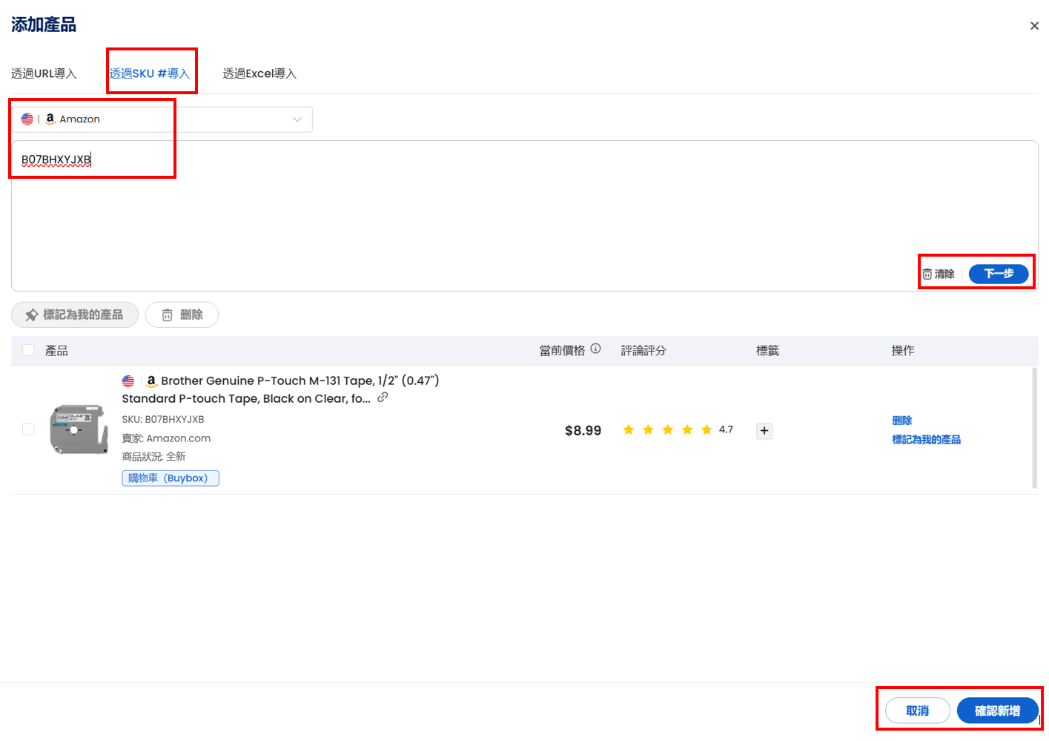Viewport: 1049px width, 741px height.
Task: Click the Brother Genuine P-Touch M-131 title
Action: coord(281,389)
